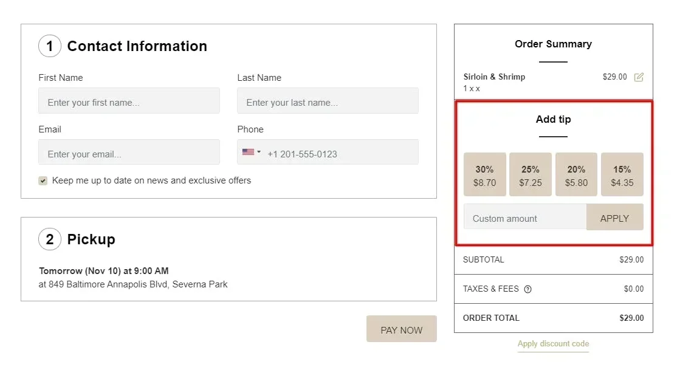This screenshot has height=367, width=677.
Task: Open the US flag country code selector
Action: [251, 152]
